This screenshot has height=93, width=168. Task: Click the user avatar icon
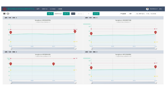[147, 9]
